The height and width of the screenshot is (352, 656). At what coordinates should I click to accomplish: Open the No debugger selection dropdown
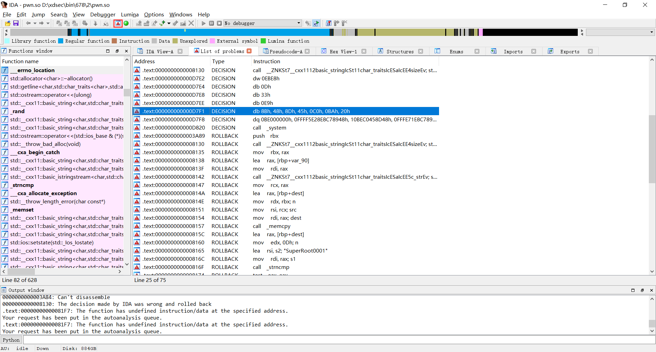point(263,23)
